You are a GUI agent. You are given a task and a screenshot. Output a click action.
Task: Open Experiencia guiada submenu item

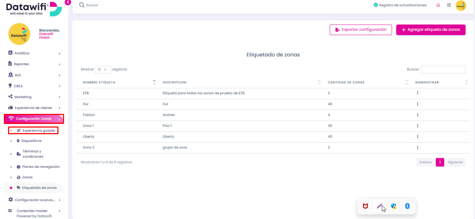pyautogui.click(x=34, y=130)
